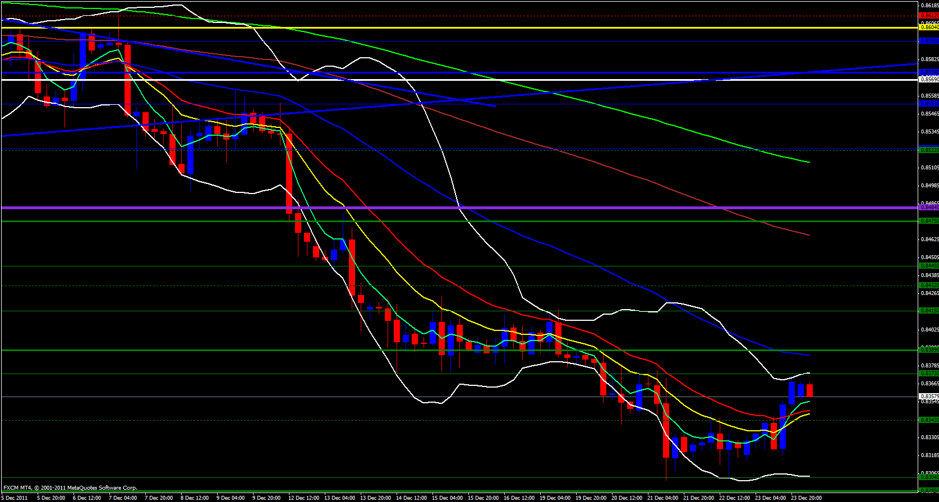Click the 5 Dec 2011 date label
This screenshot has height=502, width=939.
pyautogui.click(x=15, y=498)
